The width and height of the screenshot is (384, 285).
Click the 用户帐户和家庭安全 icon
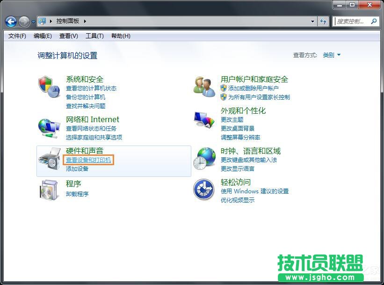204,87
